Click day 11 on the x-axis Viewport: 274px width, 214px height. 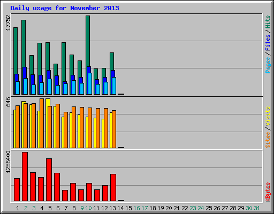(96, 208)
